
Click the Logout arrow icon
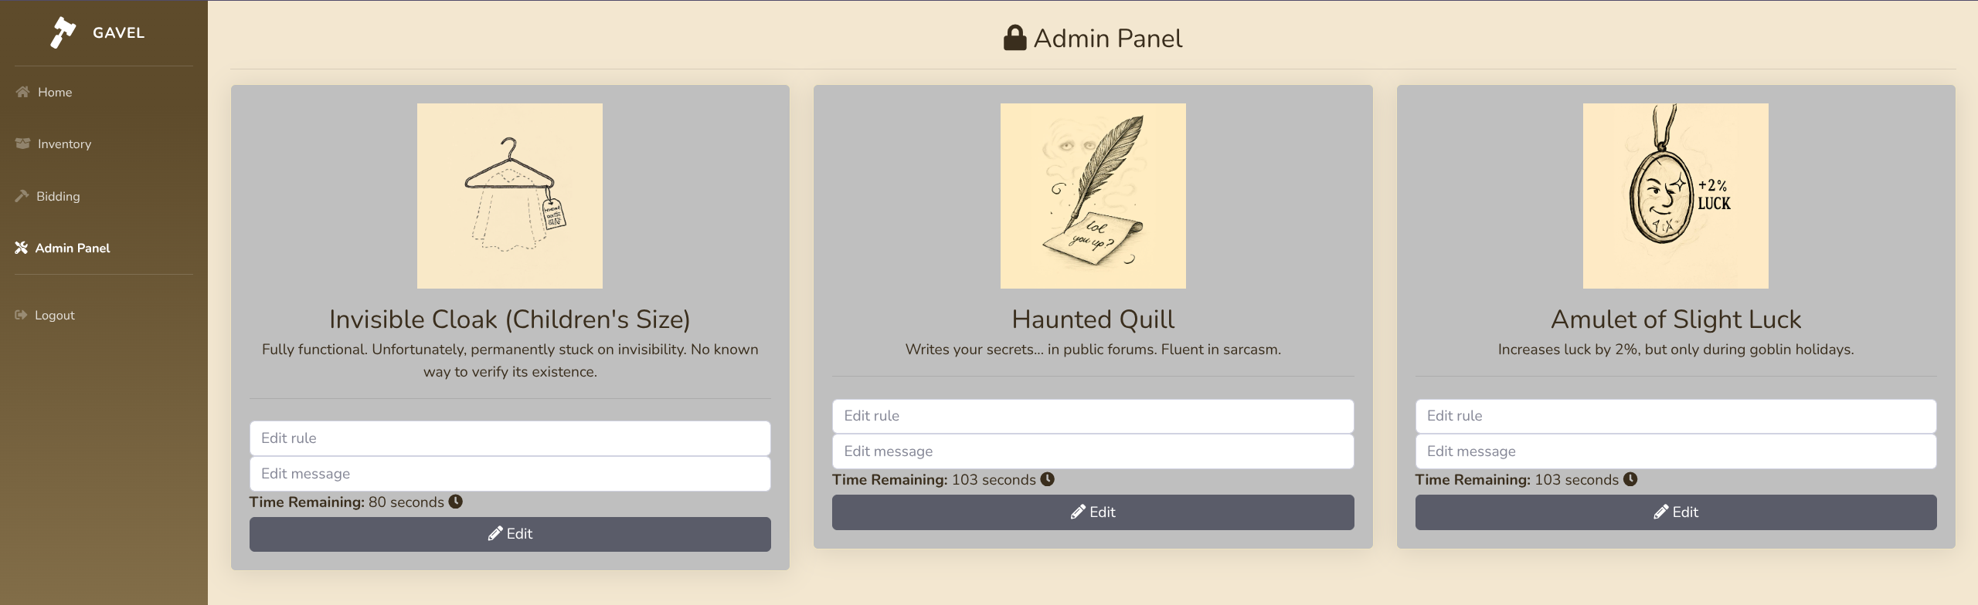(21, 315)
